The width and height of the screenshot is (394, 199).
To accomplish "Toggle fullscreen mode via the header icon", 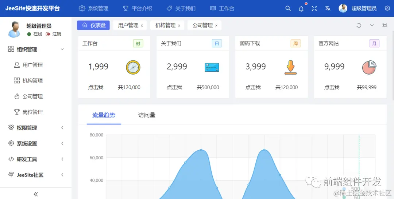I will pos(314,8).
